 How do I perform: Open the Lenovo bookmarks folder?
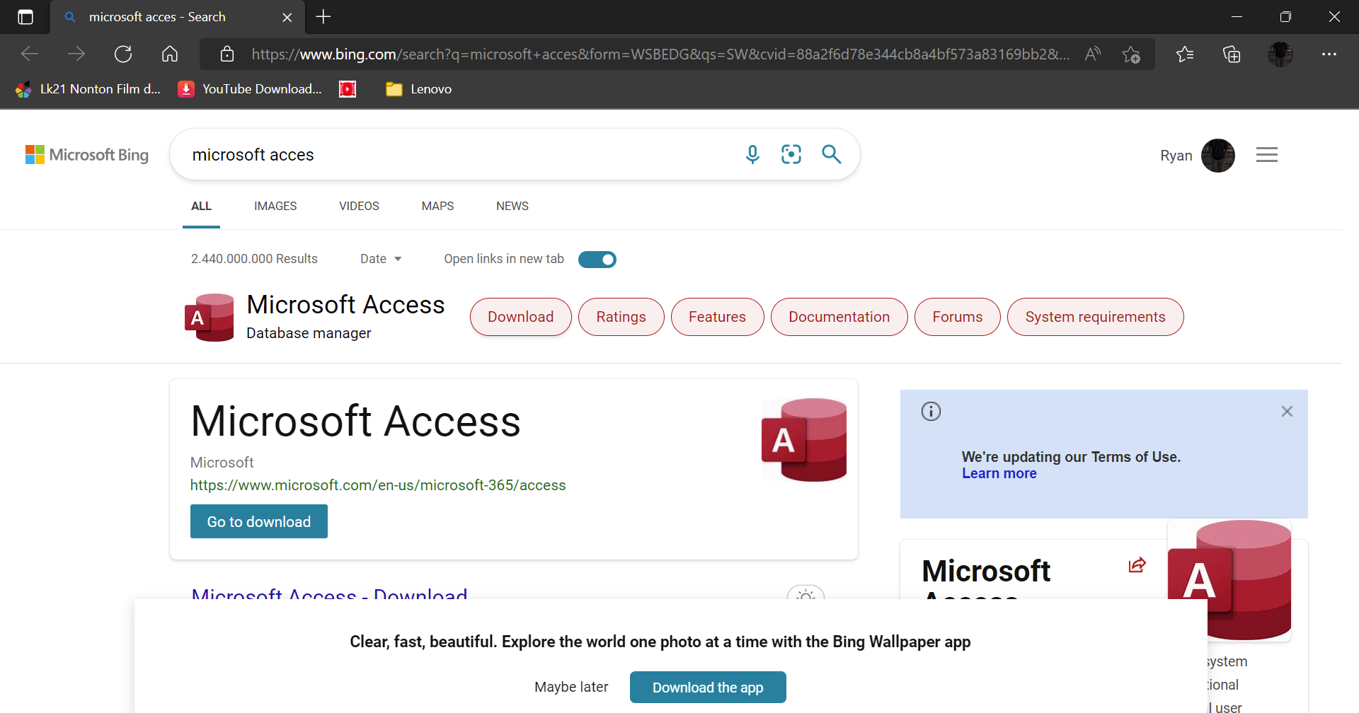pos(419,89)
